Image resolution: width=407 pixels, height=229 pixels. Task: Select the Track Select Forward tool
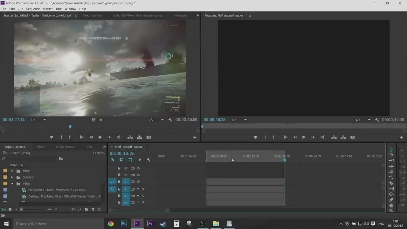point(391,155)
